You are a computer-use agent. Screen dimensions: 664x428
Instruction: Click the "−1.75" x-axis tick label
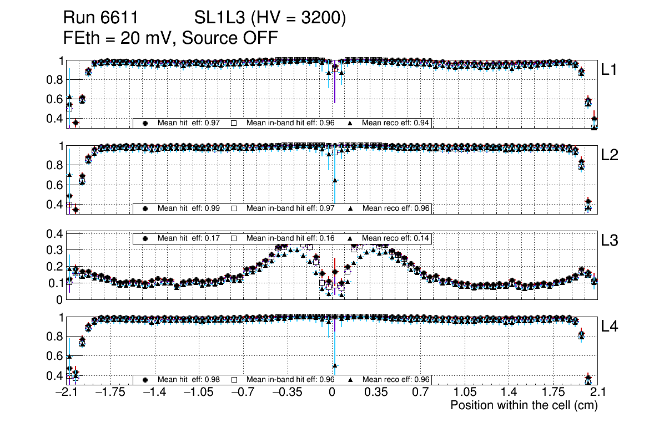tap(110, 393)
